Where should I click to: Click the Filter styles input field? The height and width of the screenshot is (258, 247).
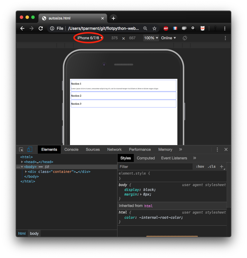[155, 167]
